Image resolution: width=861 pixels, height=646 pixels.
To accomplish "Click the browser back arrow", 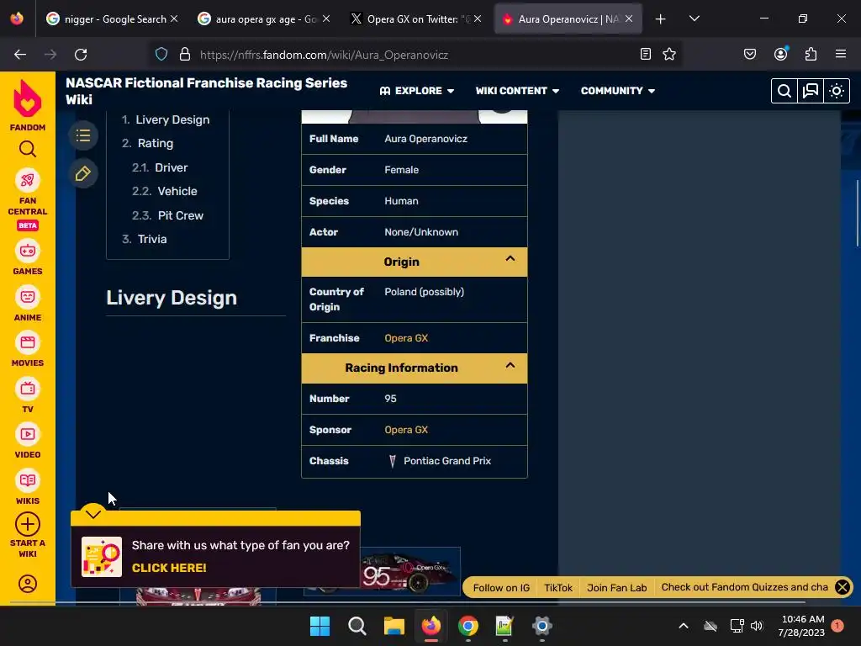I will [x=20, y=55].
